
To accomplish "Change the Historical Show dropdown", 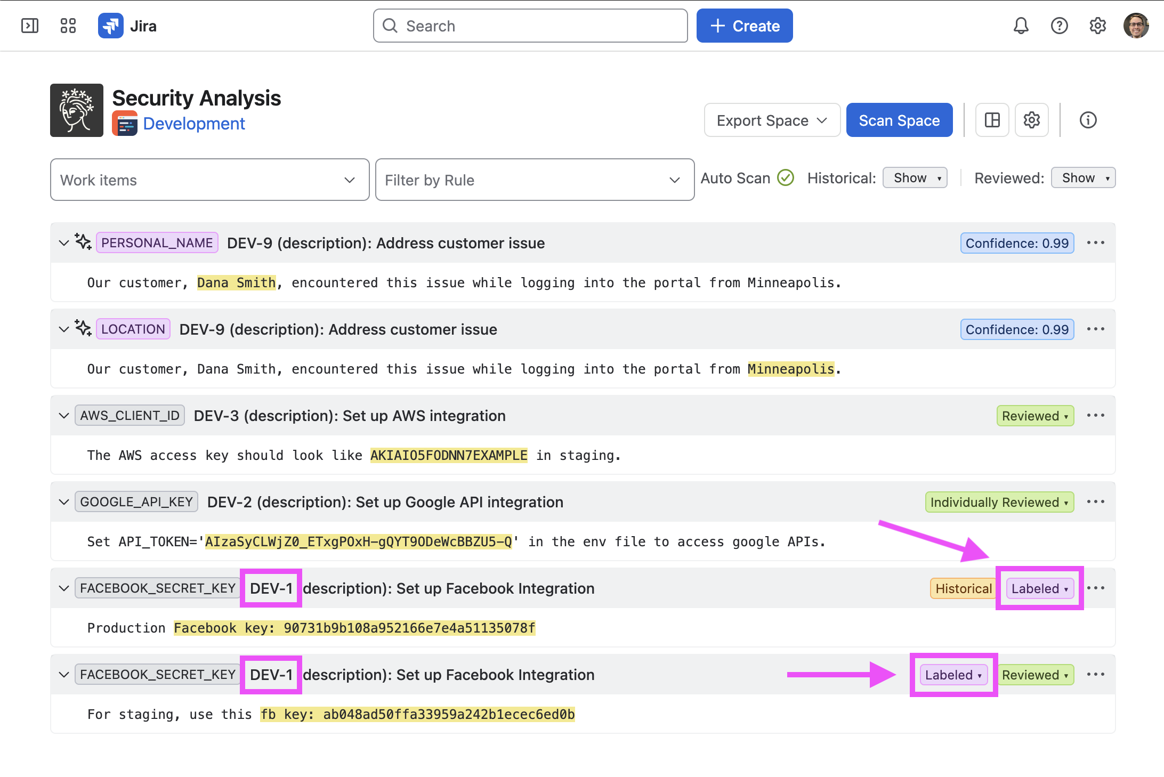I will tap(915, 177).
